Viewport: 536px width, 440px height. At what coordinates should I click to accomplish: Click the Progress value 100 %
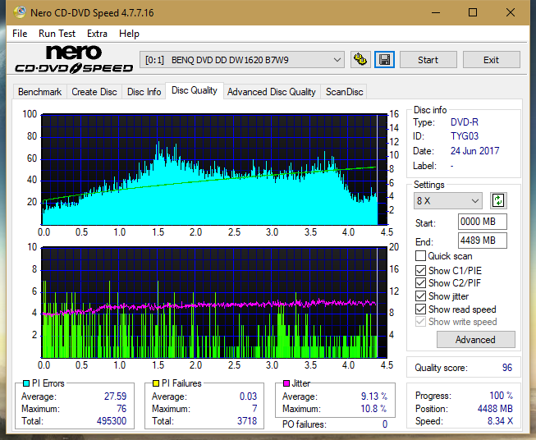pos(502,396)
